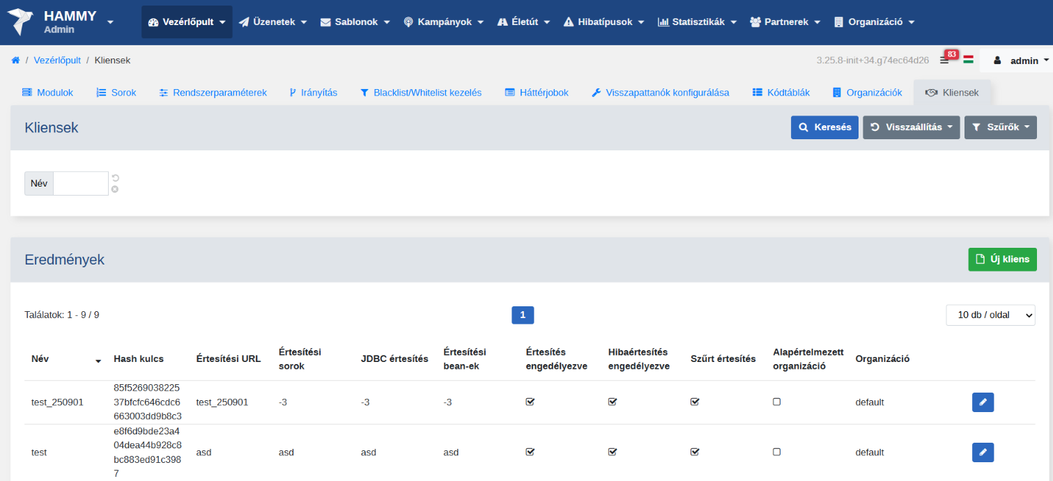Open the items per page dropdown
Image resolution: width=1053 pixels, height=481 pixels.
990,315
